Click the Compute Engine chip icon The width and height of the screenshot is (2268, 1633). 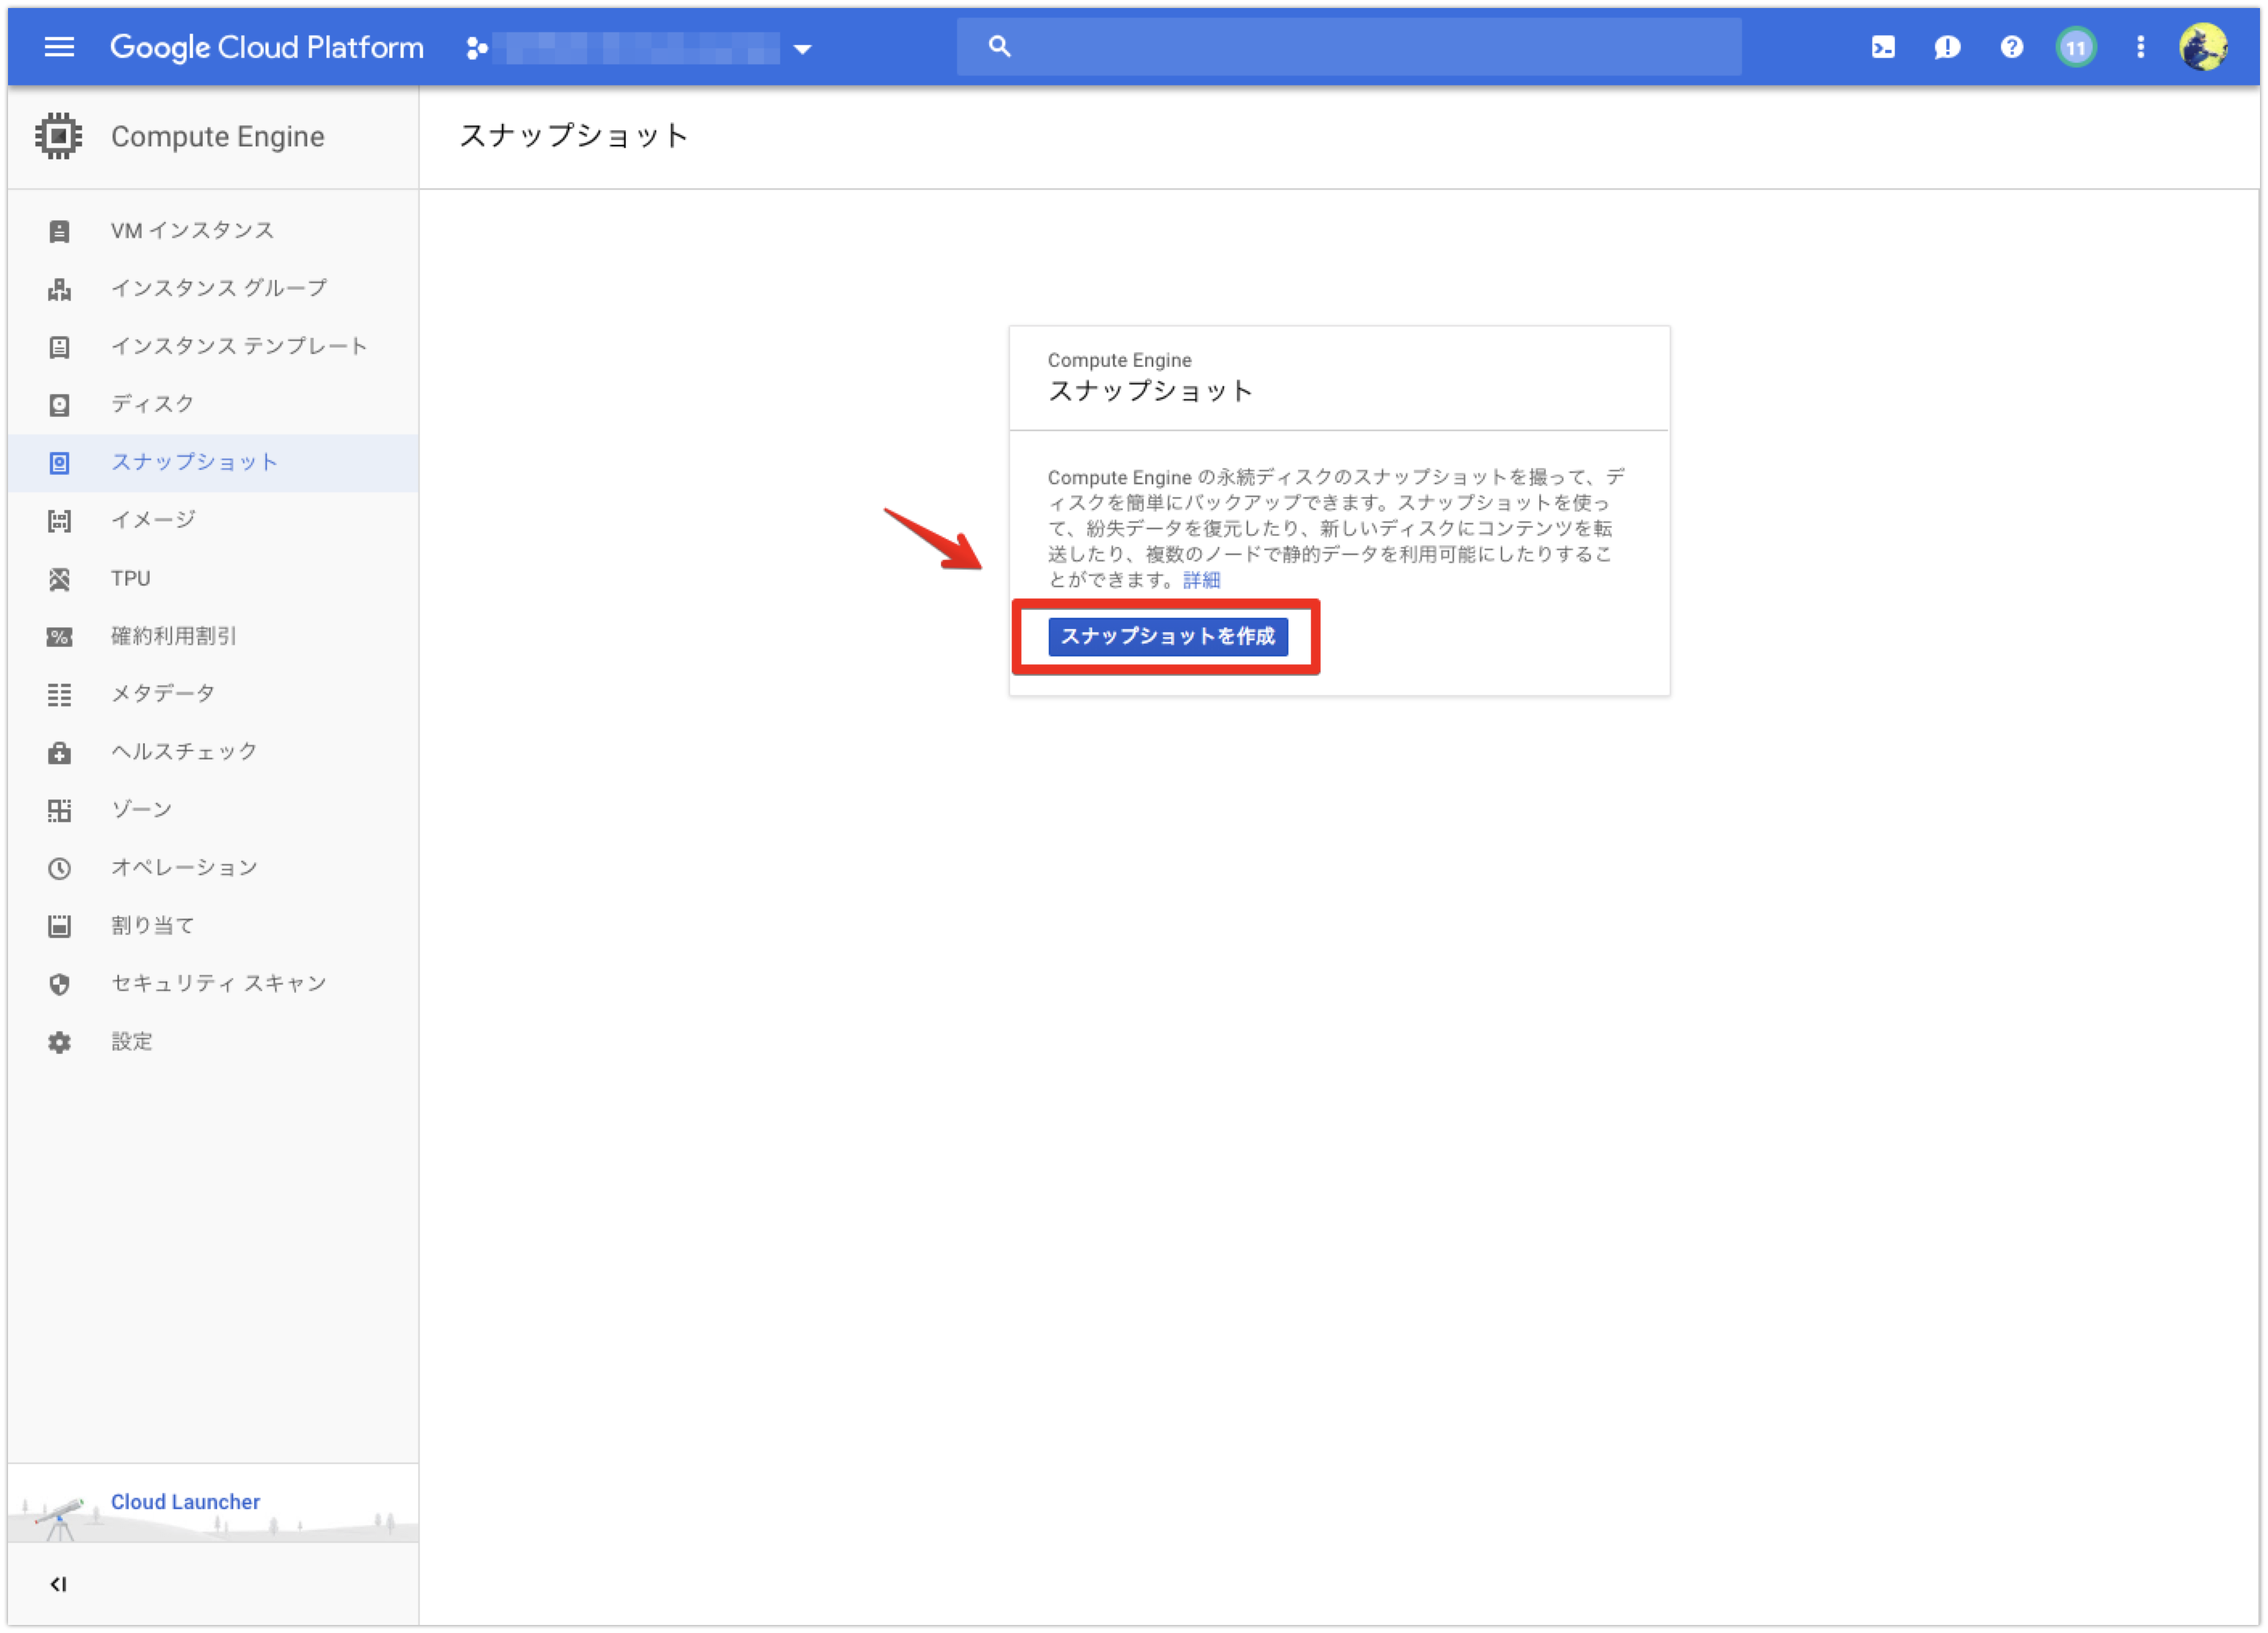(x=58, y=136)
